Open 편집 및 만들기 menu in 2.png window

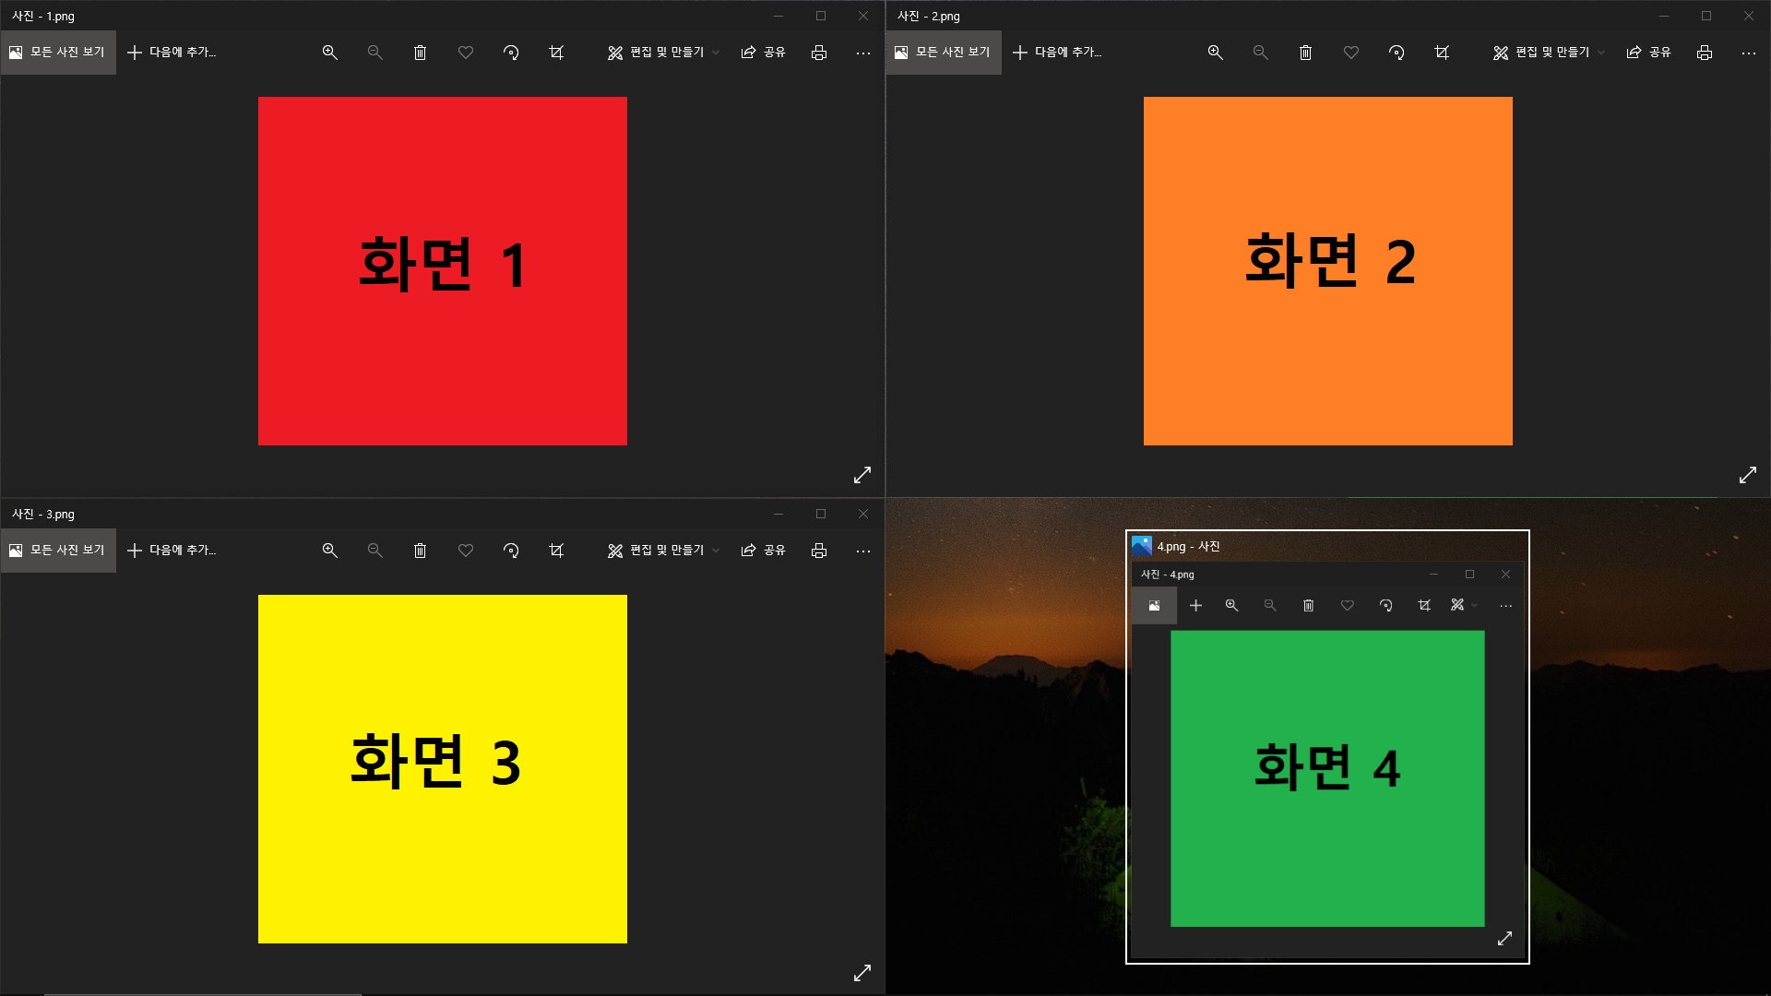1550,53
